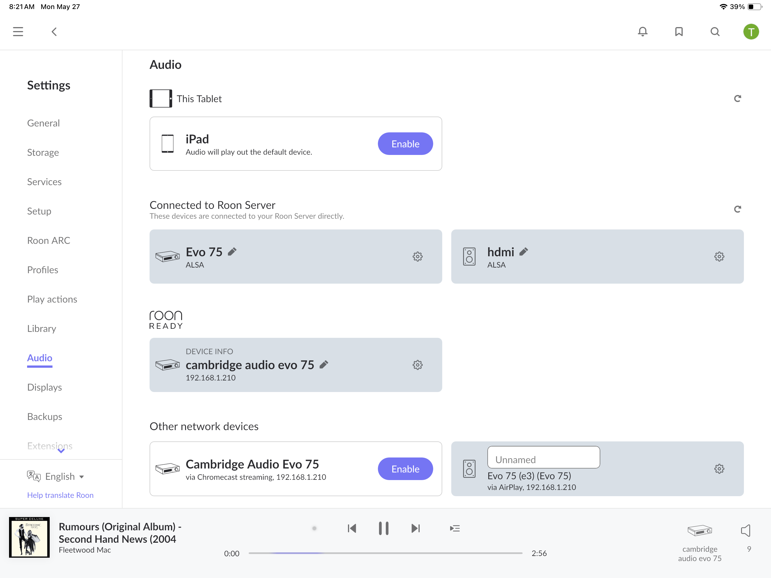Click the signal path dot indicator
Image resolution: width=771 pixels, height=578 pixels.
314,529
